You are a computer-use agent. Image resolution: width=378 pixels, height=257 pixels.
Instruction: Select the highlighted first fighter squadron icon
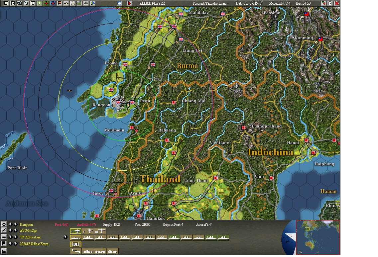[x=76, y=231]
